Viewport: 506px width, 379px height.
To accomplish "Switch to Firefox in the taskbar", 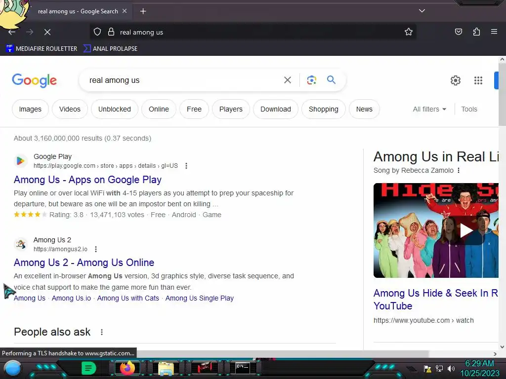I will pos(127,368).
